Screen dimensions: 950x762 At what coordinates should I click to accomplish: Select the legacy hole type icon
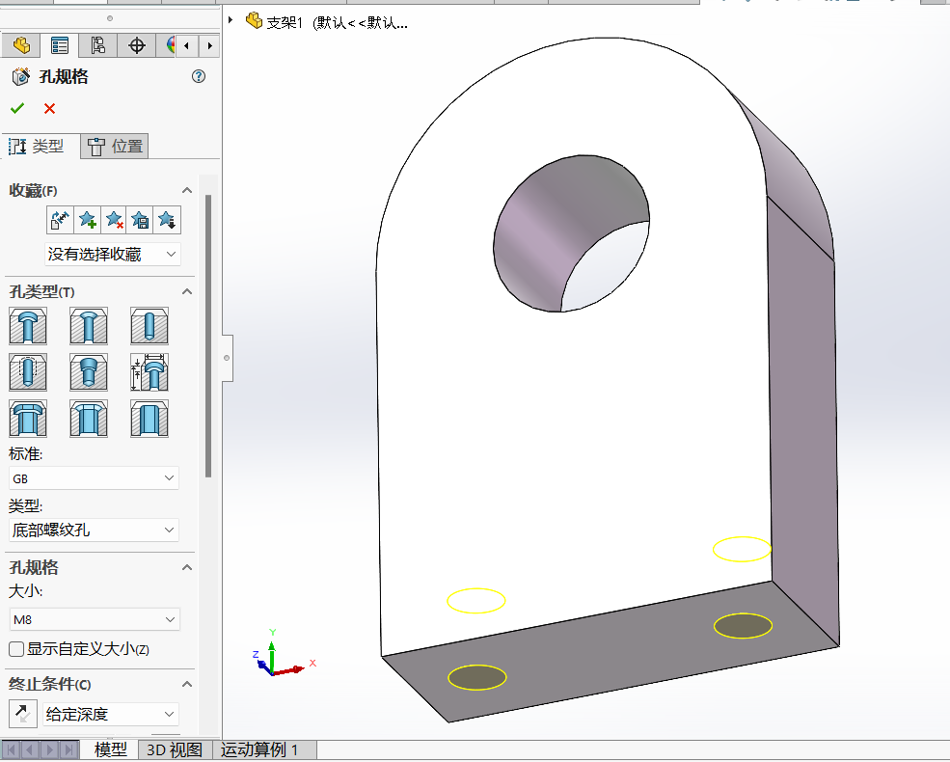click(149, 372)
